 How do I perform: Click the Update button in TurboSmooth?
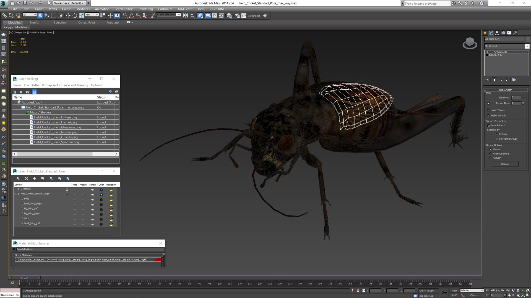[x=505, y=164]
